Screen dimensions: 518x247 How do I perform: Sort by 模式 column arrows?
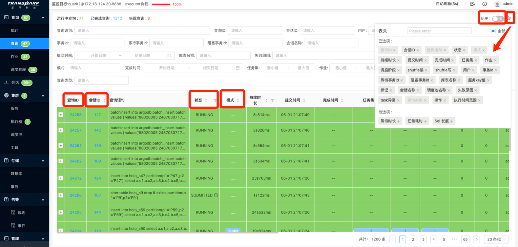[238, 100]
